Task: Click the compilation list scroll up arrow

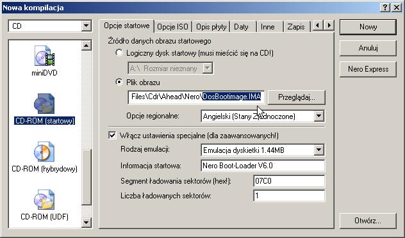Action: [x=87, y=45]
